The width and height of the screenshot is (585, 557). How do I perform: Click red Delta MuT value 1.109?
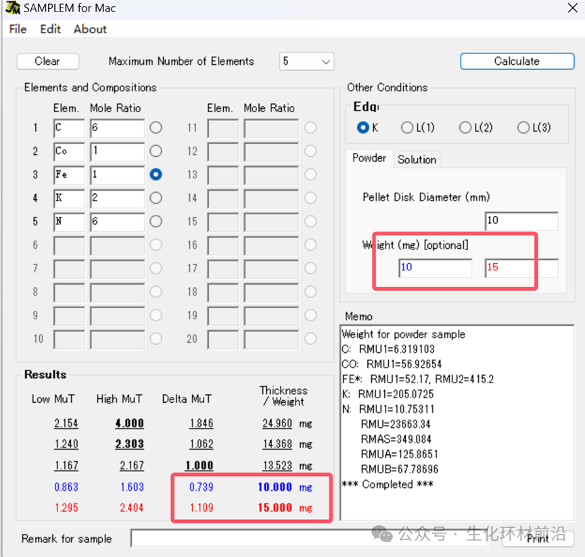[x=202, y=508]
